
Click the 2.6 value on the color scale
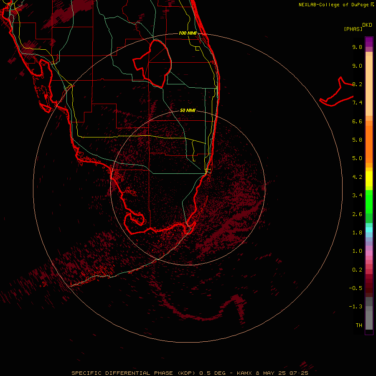click(357, 214)
